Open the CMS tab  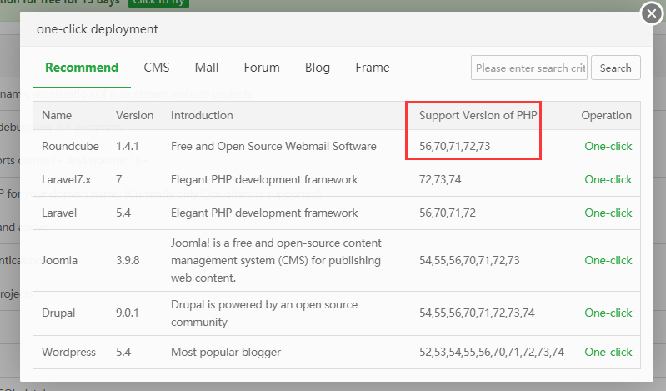click(x=156, y=68)
